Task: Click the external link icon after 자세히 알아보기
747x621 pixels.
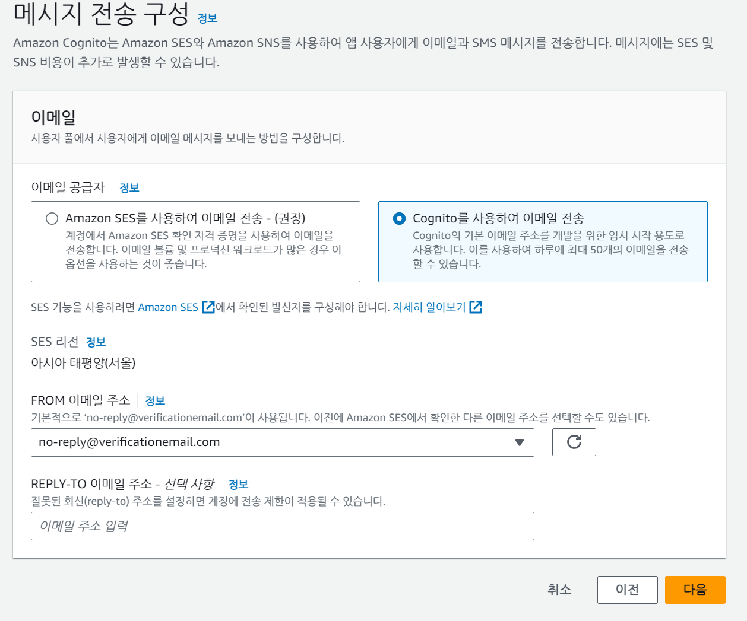Action: coord(476,307)
